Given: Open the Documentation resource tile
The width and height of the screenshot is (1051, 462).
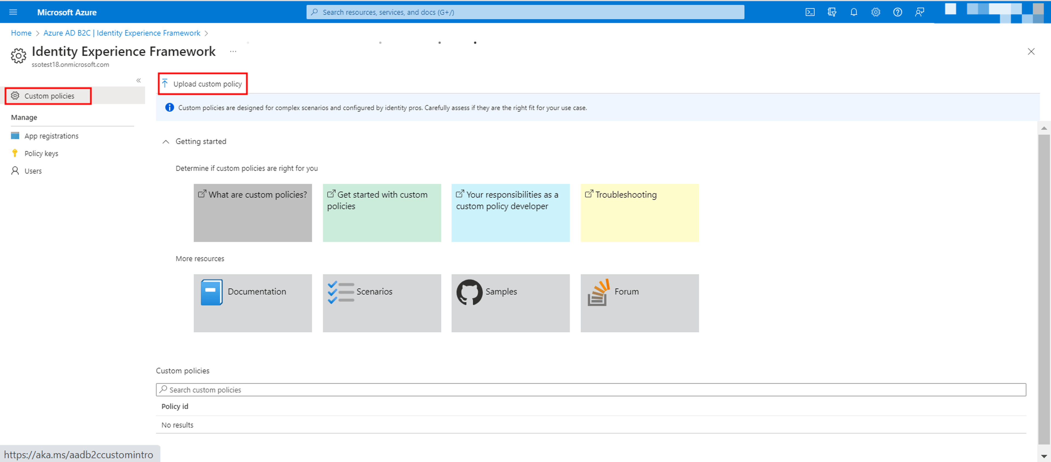Looking at the screenshot, I should click(x=253, y=303).
